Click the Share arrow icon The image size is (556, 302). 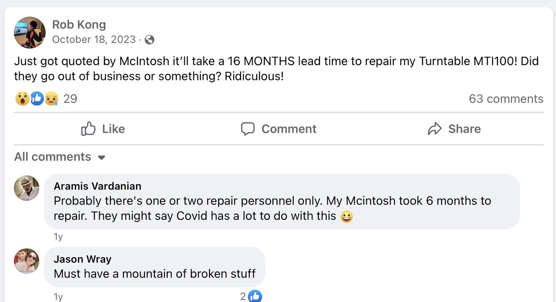coord(434,129)
